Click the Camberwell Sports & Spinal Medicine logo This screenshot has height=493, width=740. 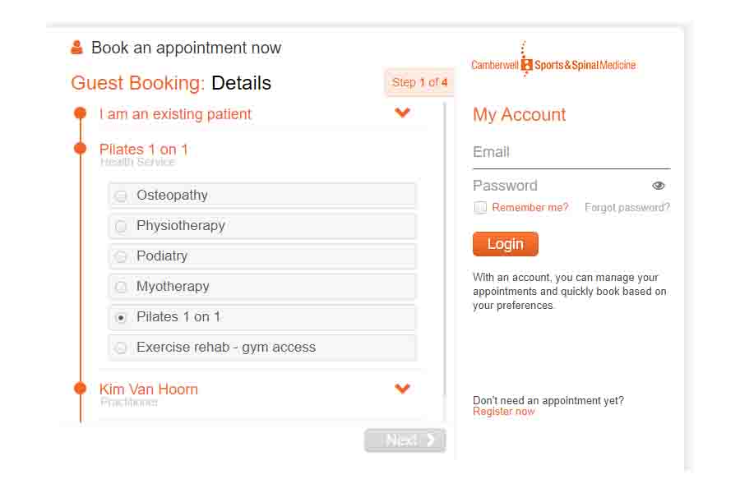coord(553,60)
